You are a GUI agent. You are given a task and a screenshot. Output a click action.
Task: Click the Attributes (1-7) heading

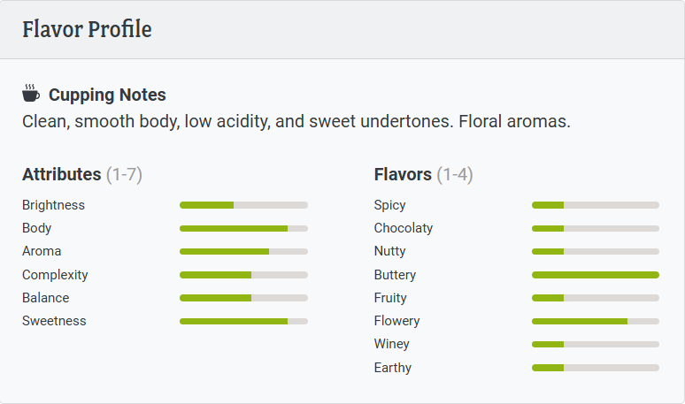point(81,174)
